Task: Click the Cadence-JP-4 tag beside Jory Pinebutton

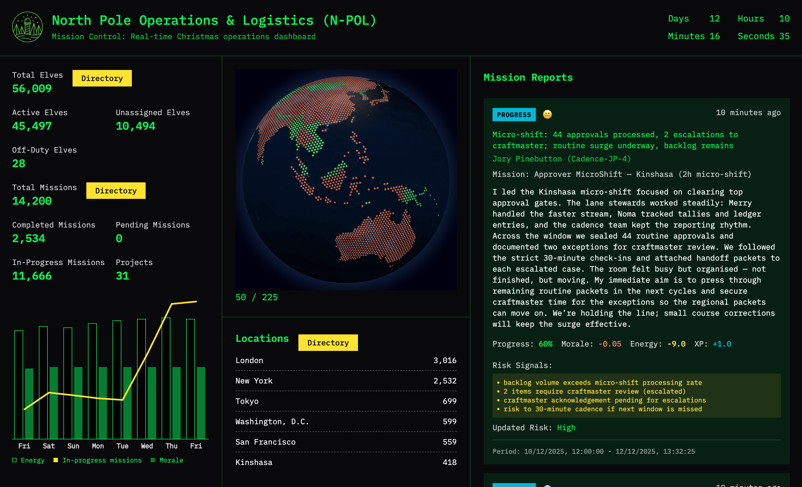Action: pos(600,159)
